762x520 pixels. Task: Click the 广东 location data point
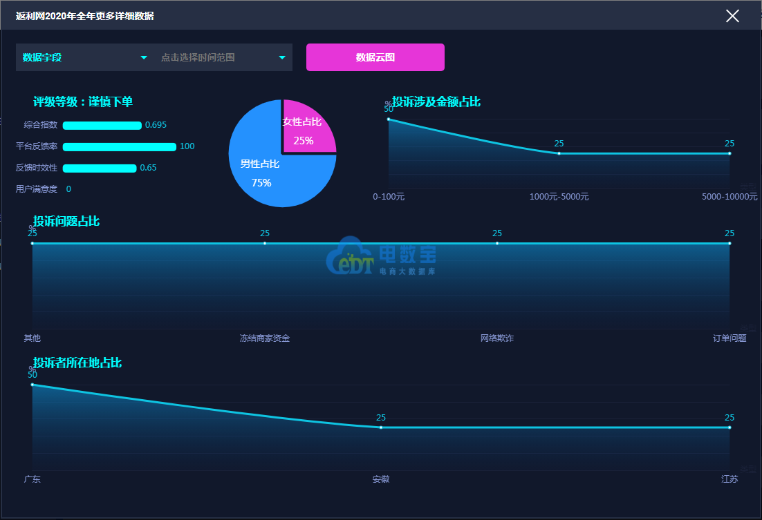click(32, 385)
